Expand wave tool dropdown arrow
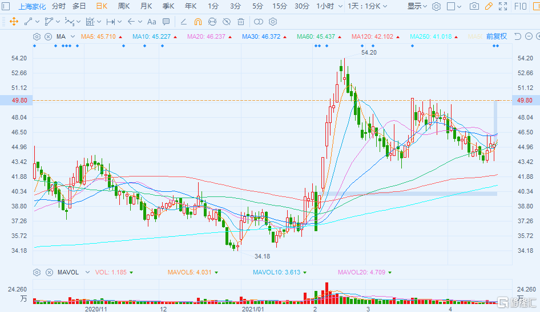This screenshot has width=540, height=312. 79,22
